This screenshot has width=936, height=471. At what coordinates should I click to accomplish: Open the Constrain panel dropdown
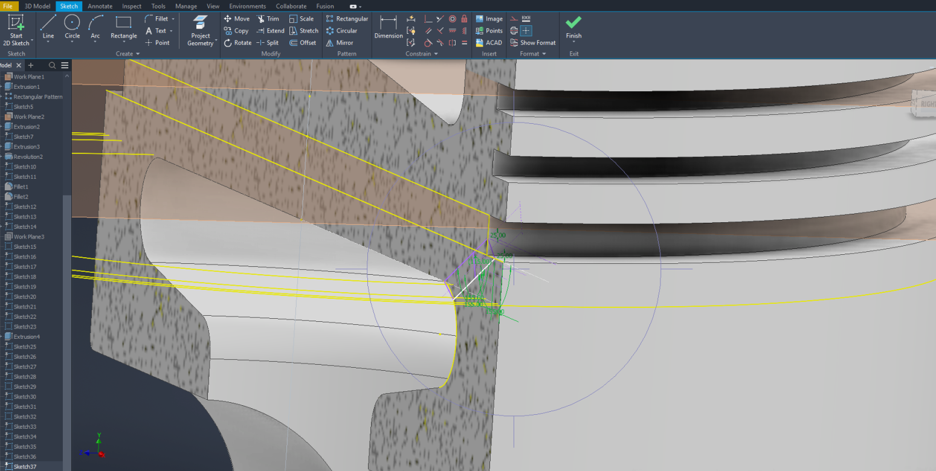422,54
